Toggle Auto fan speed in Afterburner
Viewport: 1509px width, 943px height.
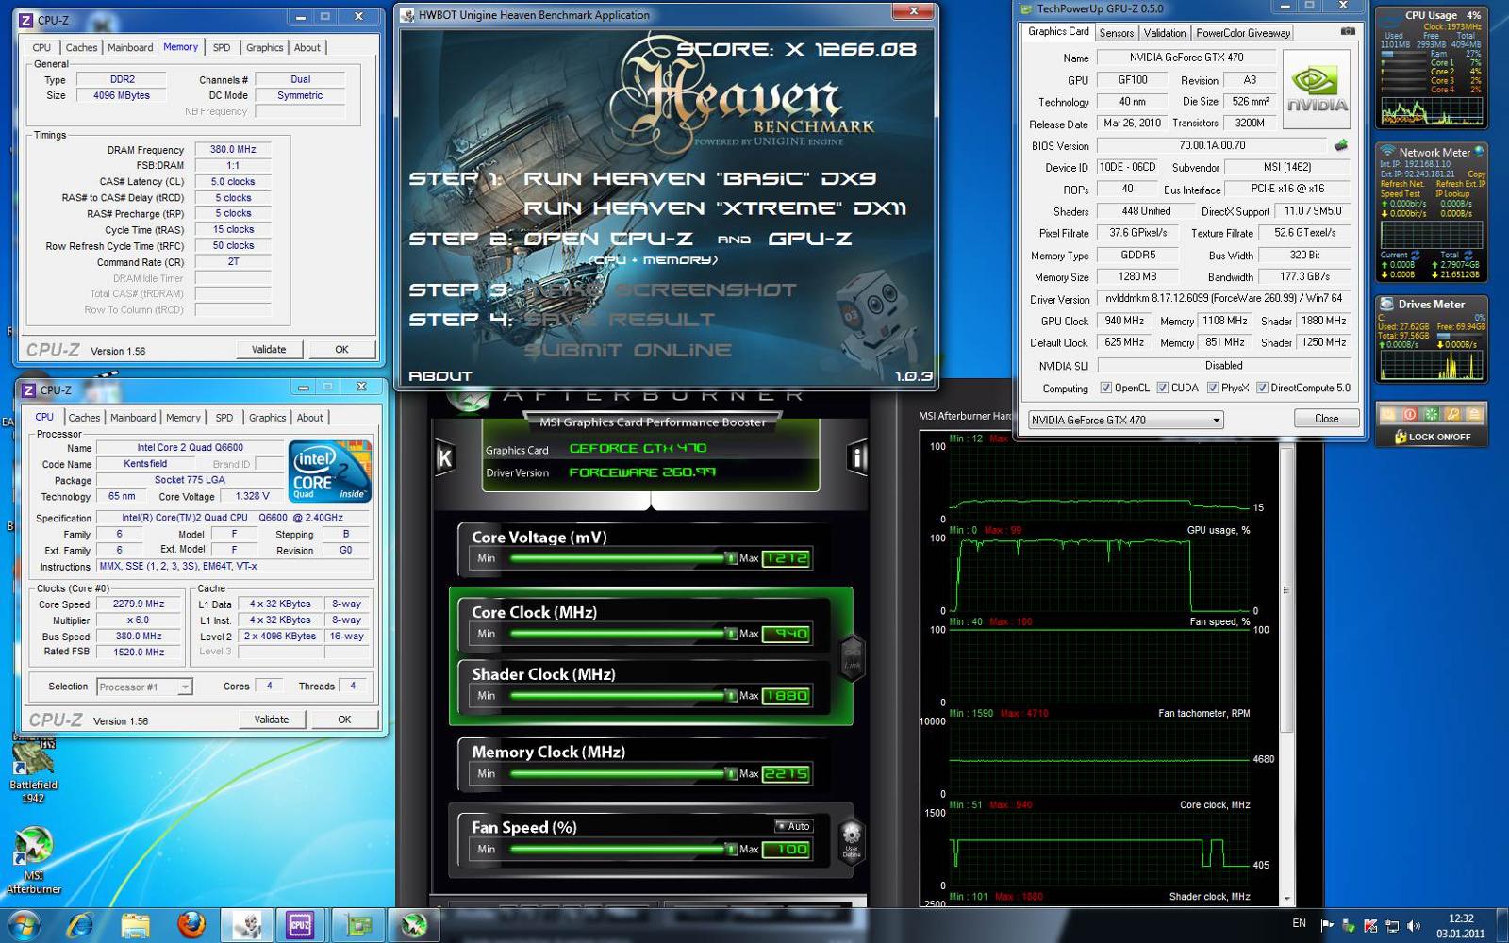click(x=793, y=826)
